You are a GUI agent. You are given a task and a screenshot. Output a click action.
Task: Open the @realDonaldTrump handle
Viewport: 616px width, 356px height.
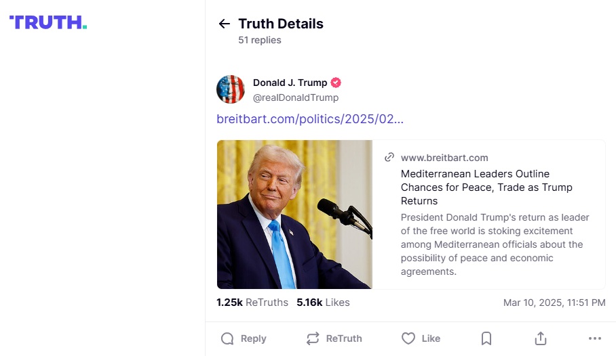[x=295, y=97]
